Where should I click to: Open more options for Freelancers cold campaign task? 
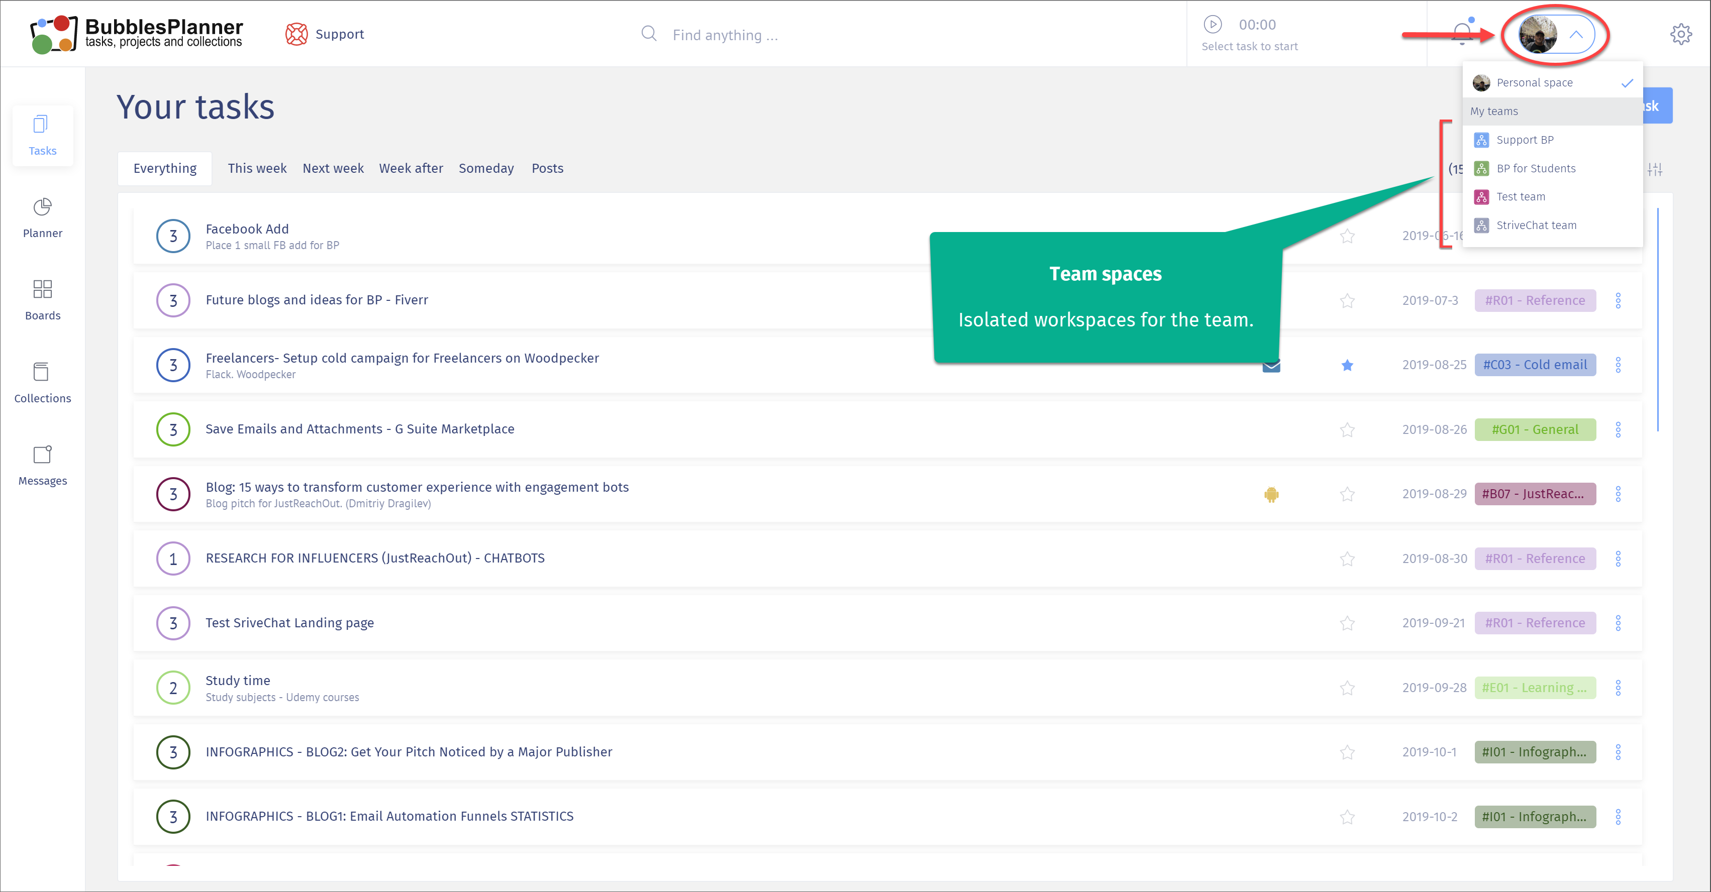pos(1618,365)
